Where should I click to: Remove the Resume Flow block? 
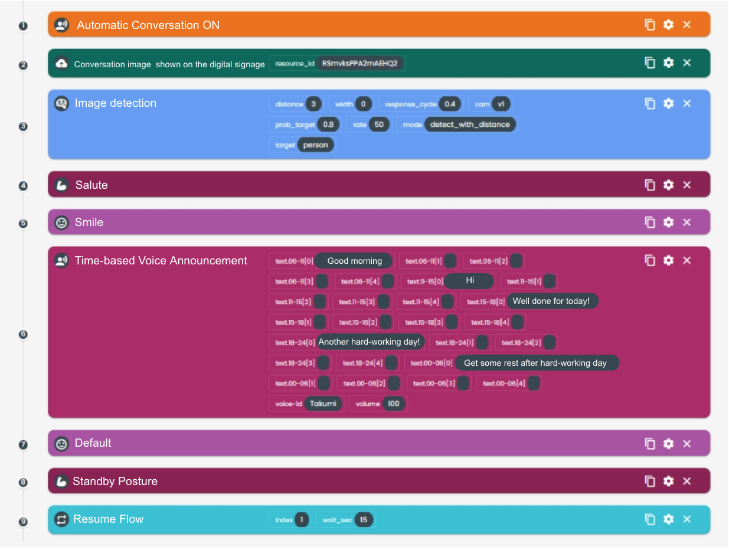tap(687, 519)
